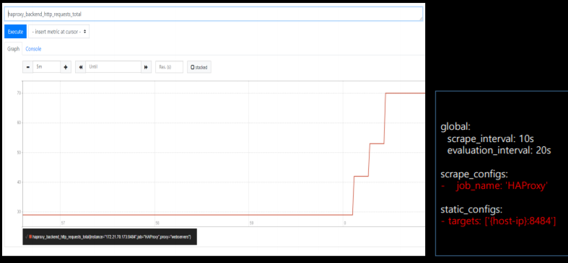Click the Res. (s) resolution field

169,67
